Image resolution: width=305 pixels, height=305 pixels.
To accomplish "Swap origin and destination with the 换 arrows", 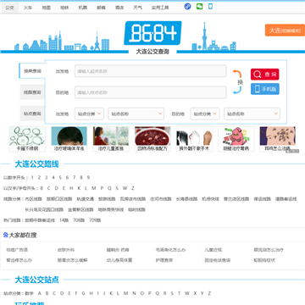I will pos(237,82).
